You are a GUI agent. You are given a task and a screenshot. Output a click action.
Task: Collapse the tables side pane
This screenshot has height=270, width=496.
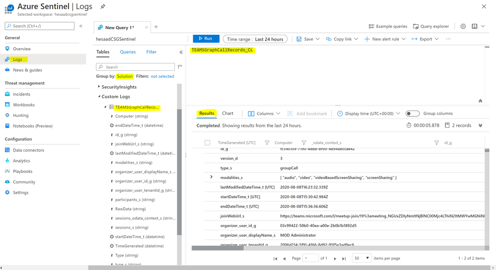point(181,52)
